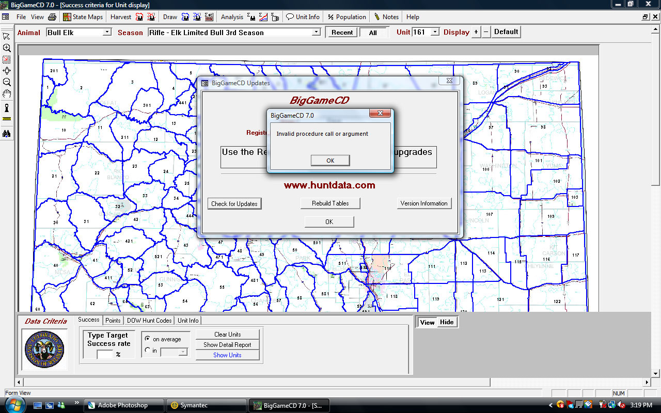Screen dimensions: 661x413
Task: Click the form icon left of File
Action: tap(6, 17)
